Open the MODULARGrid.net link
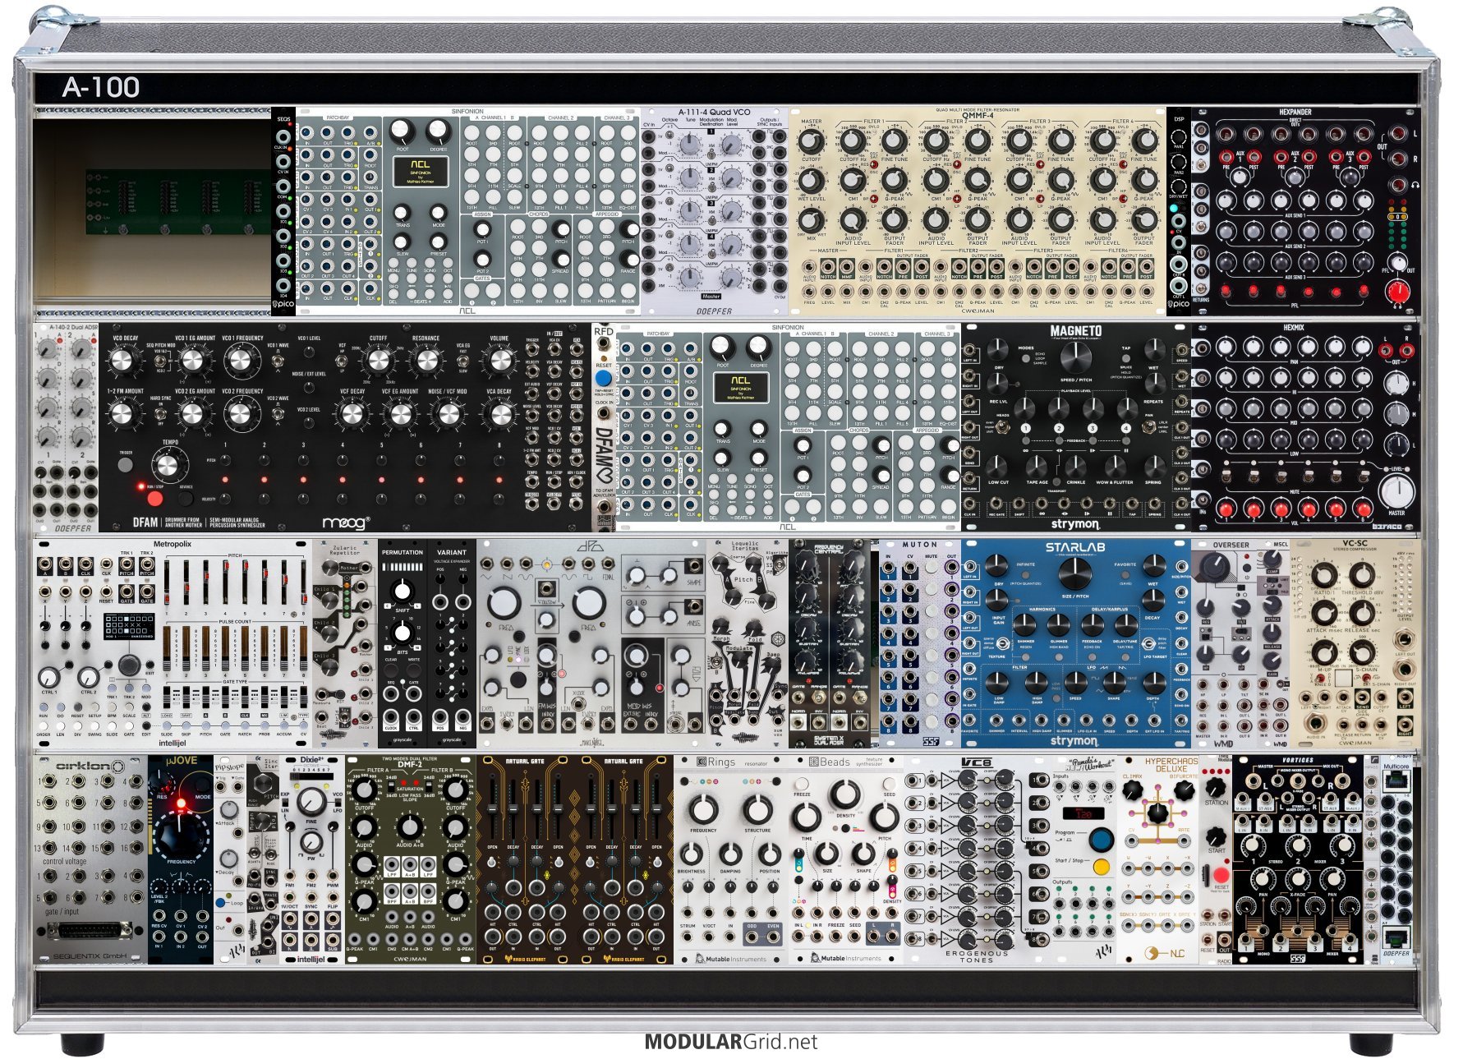Image resolution: width=1463 pixels, height=1059 pixels. (730, 1042)
